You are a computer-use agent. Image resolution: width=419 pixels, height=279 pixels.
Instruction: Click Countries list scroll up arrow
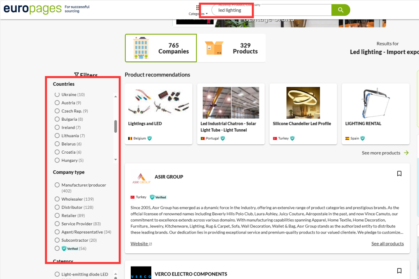click(x=116, y=97)
